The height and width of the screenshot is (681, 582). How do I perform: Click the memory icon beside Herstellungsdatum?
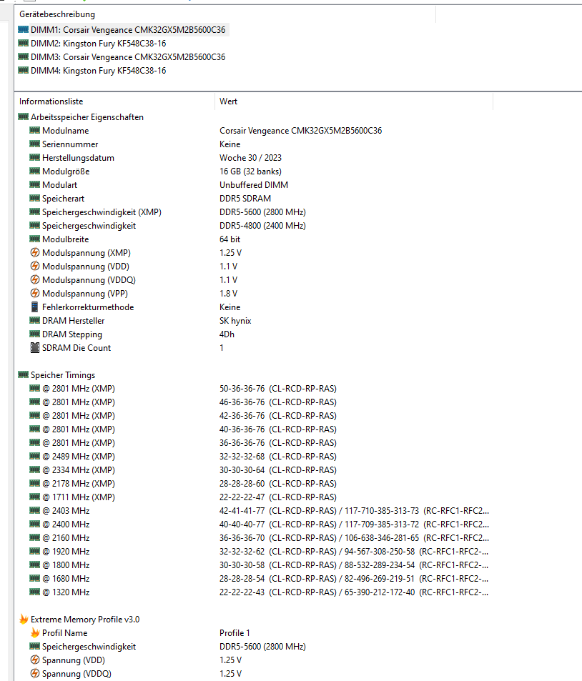(35, 158)
